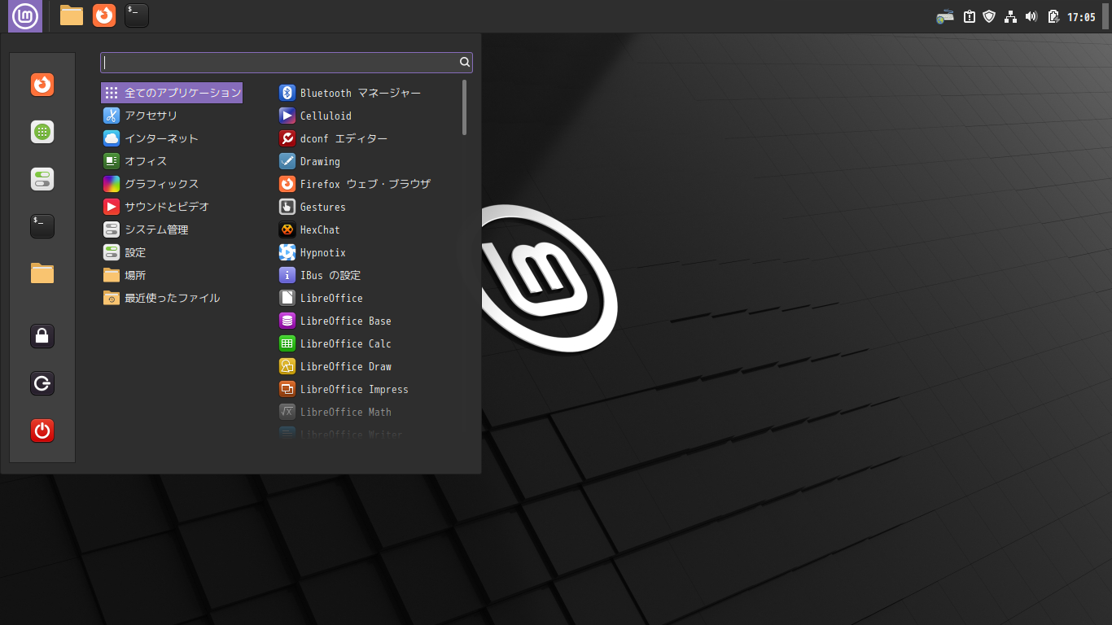The height and width of the screenshot is (625, 1112).
Task: Launch the Gestures application
Action: click(368, 207)
